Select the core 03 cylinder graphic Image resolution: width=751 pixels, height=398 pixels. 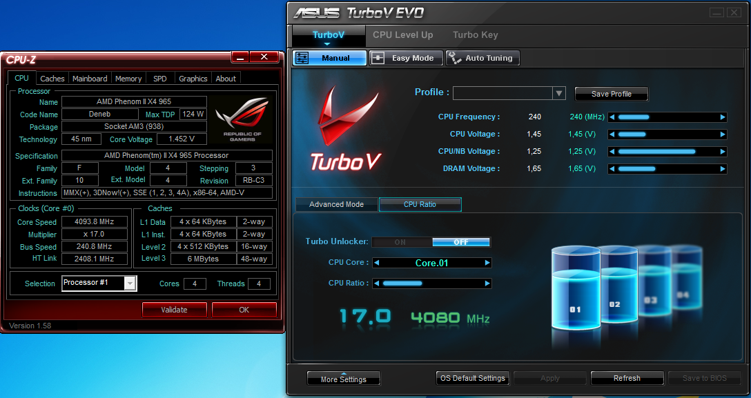click(654, 281)
